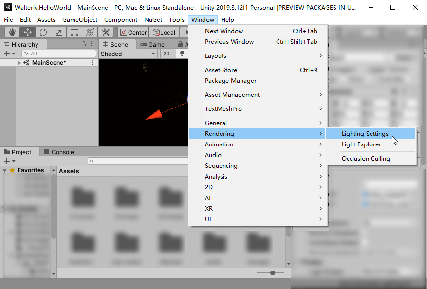
Task: Expand Audio submenu
Action: [258, 155]
